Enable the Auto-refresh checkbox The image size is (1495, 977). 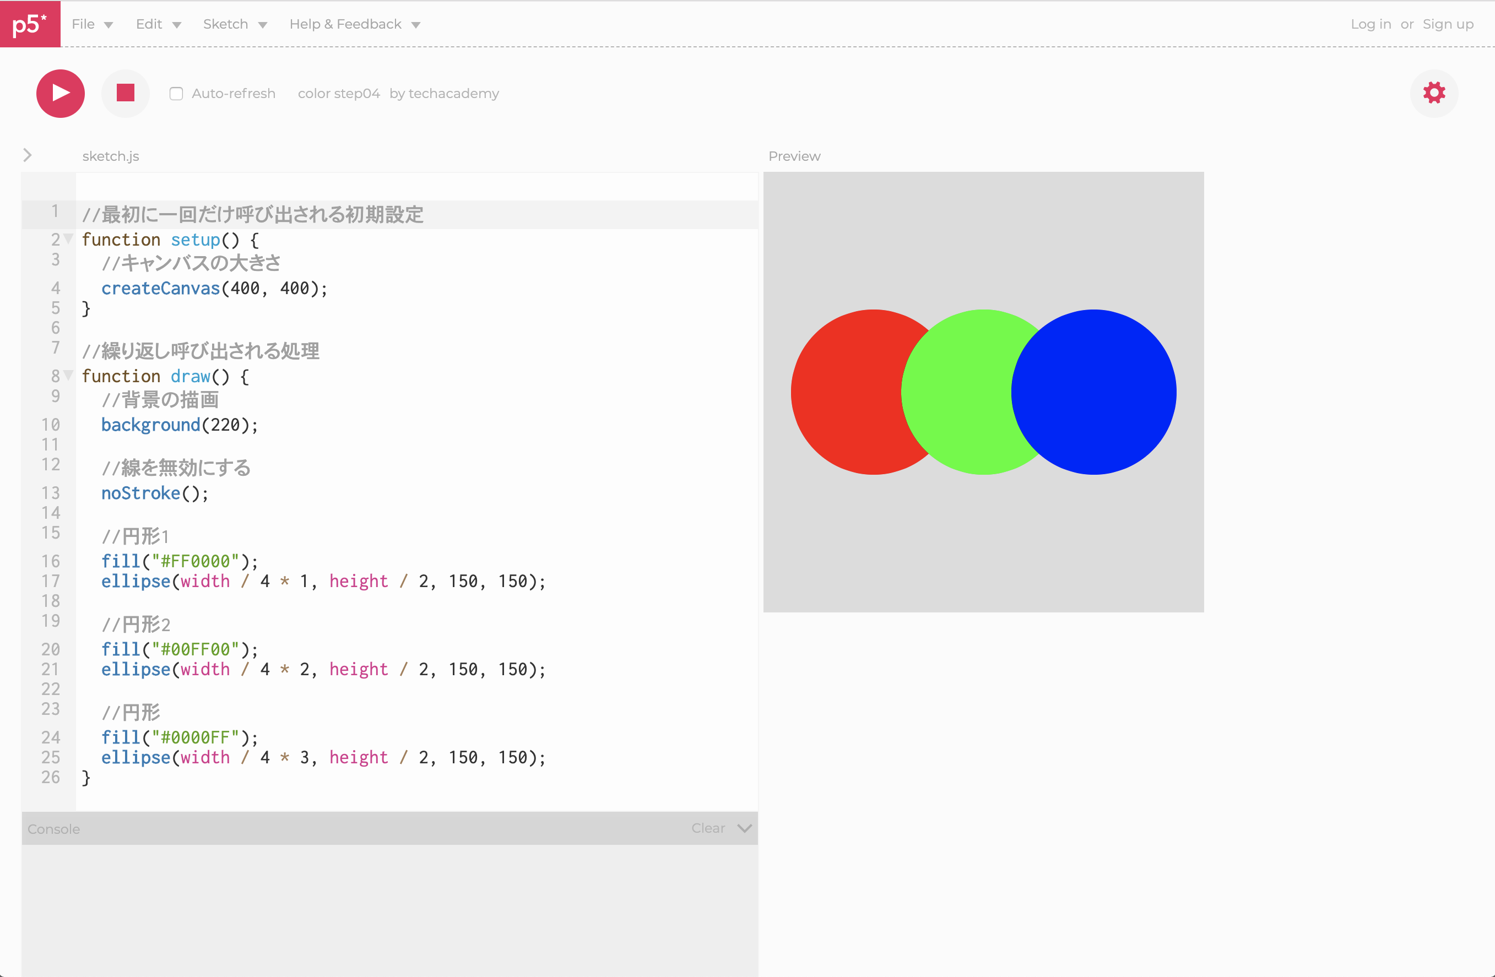click(x=176, y=94)
